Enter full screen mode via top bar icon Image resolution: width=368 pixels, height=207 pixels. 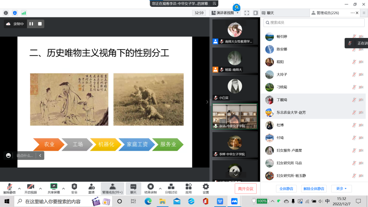click(247, 13)
